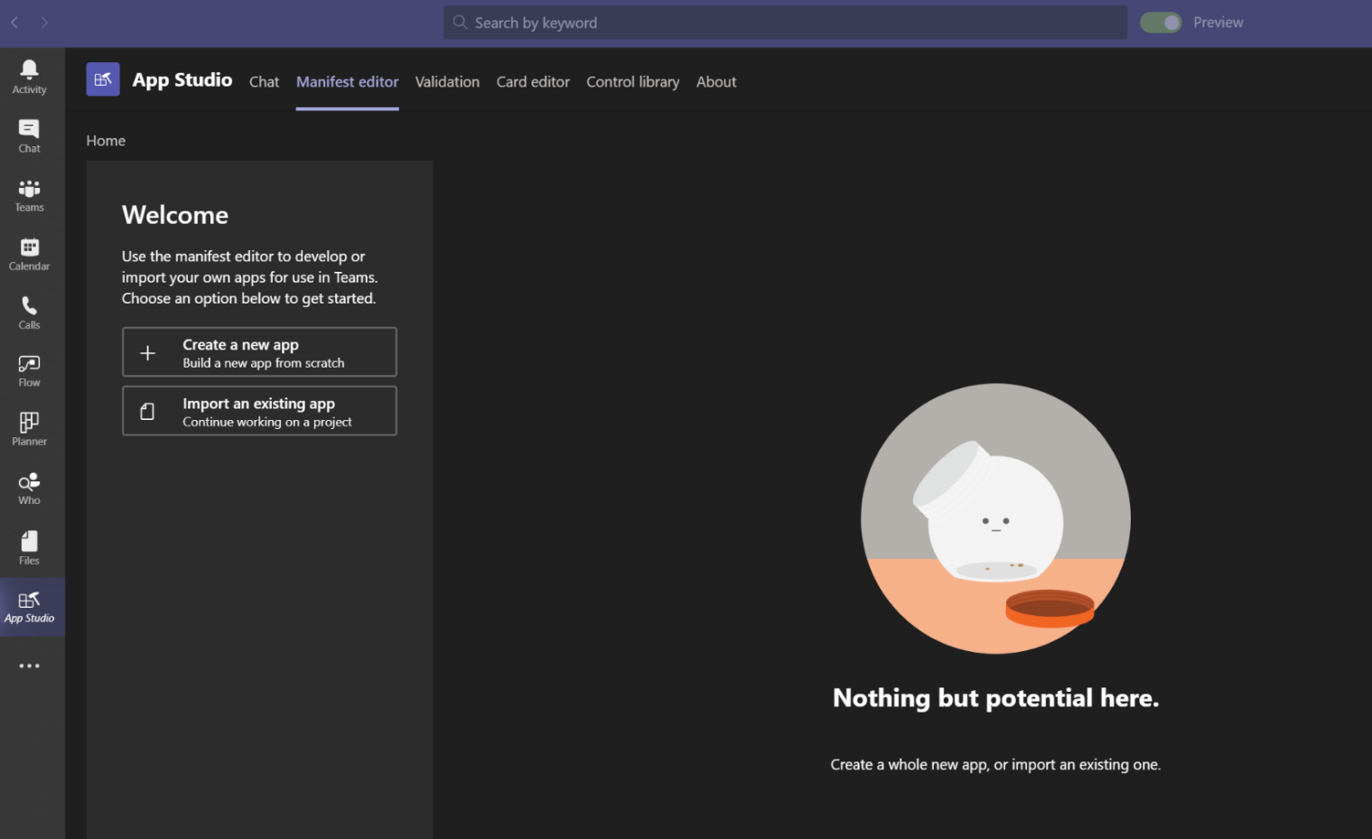Switch to the Card editor tab
Image resolution: width=1372 pixels, height=839 pixels.
(533, 82)
